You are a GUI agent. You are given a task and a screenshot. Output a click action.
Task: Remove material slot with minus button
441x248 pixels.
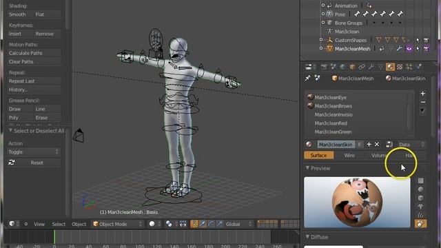[422, 102]
